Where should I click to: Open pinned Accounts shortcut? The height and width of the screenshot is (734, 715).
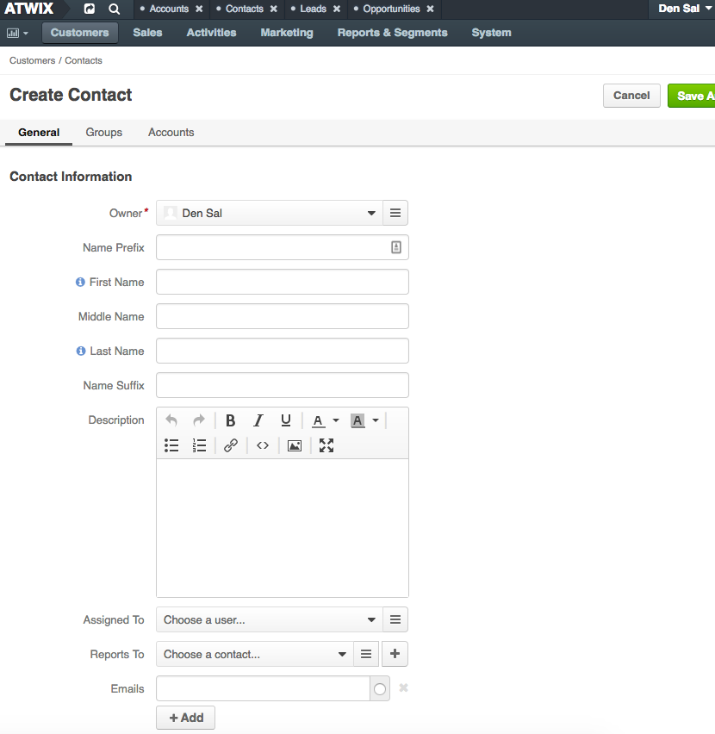click(169, 9)
